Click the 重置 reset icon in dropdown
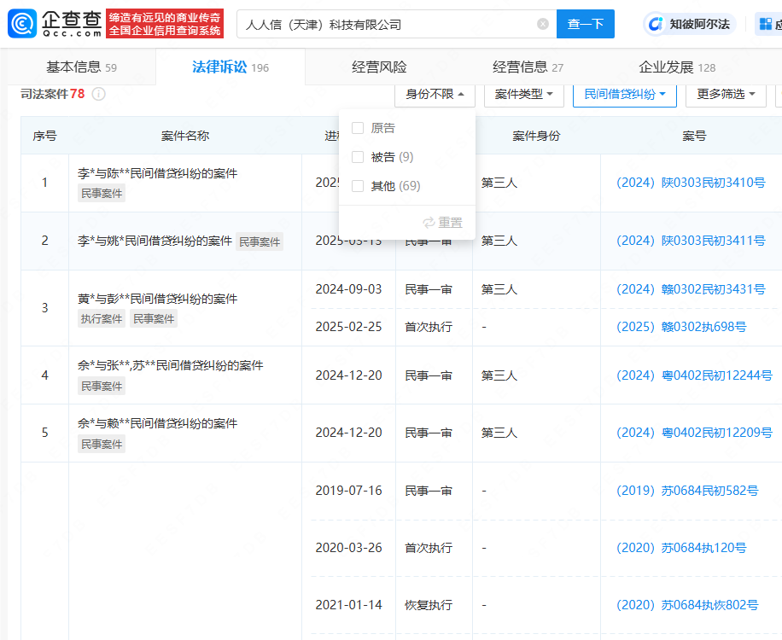The image size is (782, 640). coord(429,223)
